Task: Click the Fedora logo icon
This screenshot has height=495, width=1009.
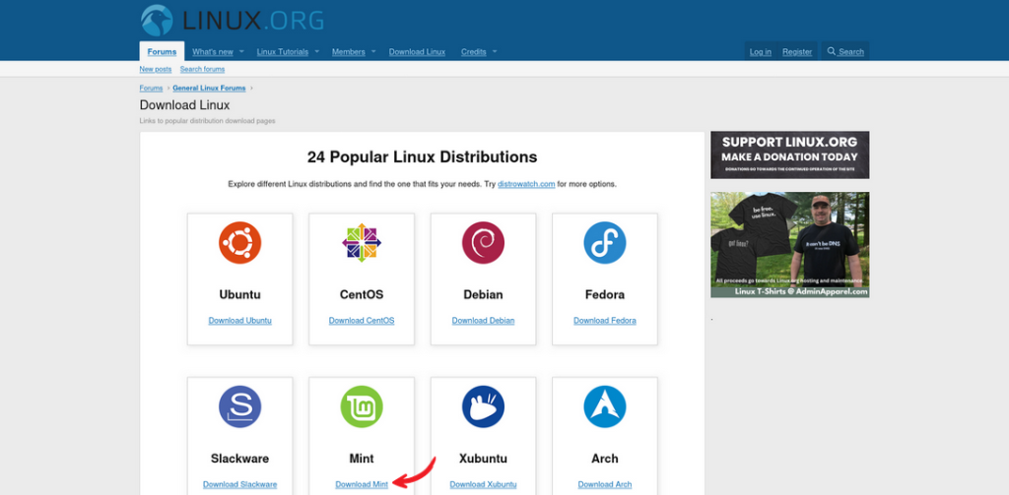Action: point(604,243)
